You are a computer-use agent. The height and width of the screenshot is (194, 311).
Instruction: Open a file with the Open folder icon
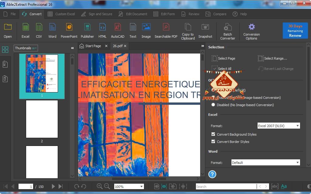(8, 31)
